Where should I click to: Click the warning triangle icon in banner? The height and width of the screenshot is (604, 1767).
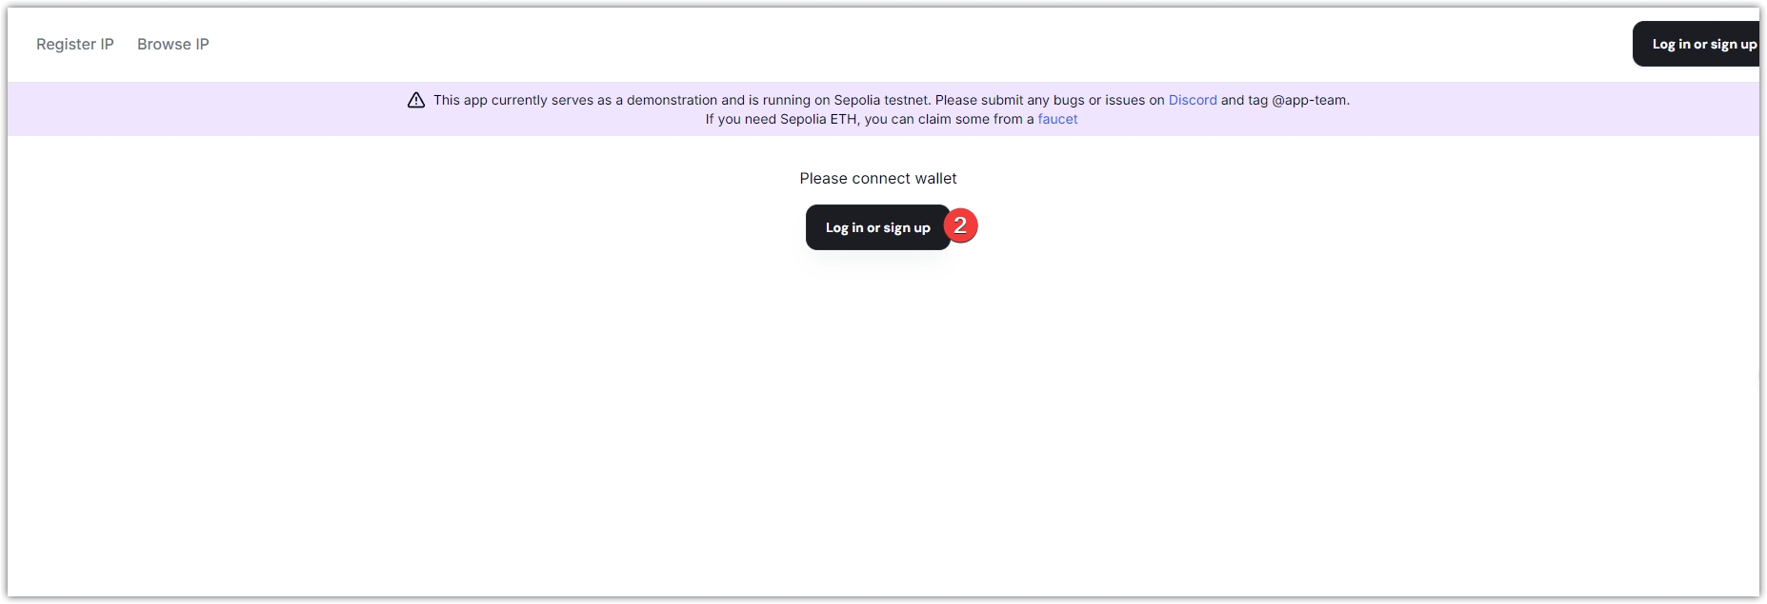click(x=416, y=100)
